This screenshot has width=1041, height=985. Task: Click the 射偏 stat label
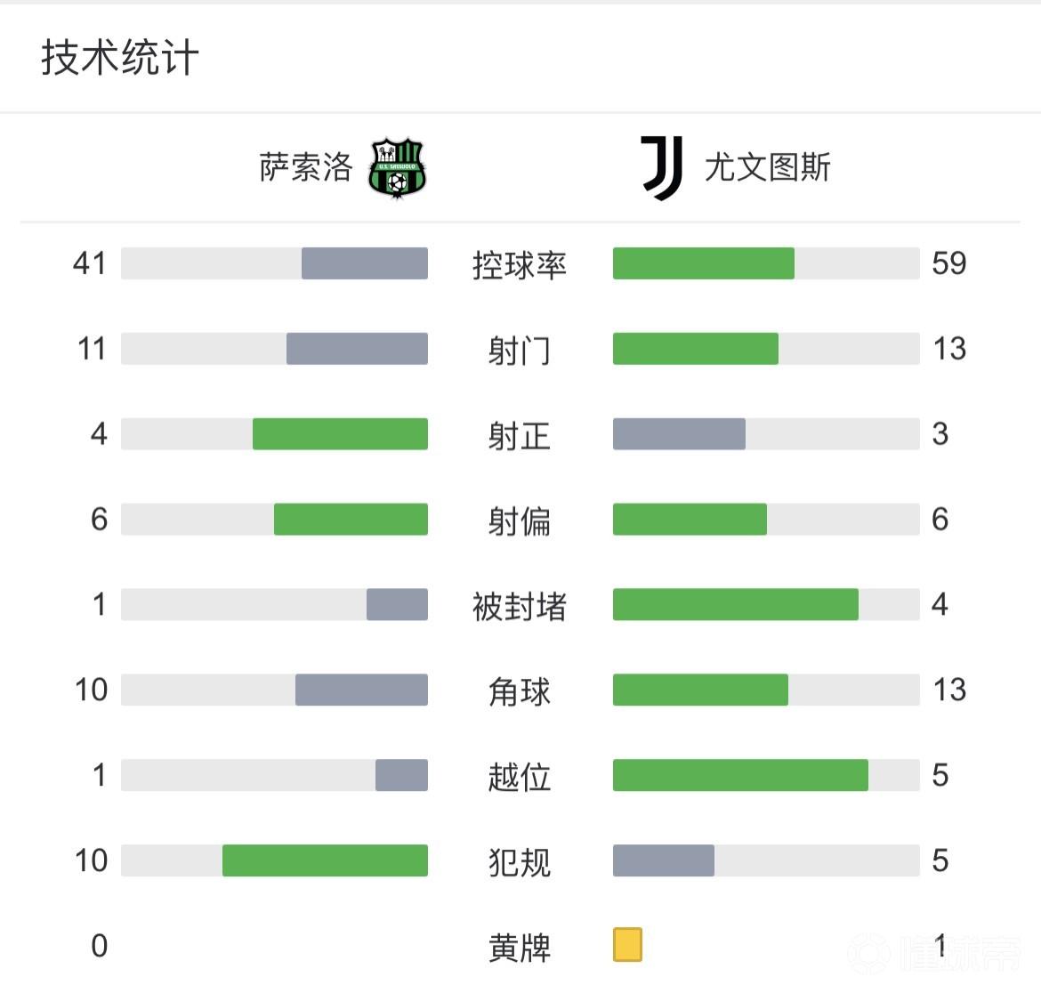519,521
